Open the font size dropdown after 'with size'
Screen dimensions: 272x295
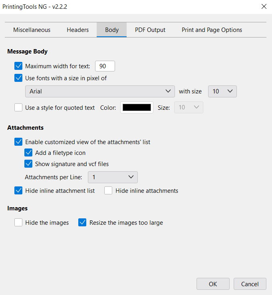[222, 91]
